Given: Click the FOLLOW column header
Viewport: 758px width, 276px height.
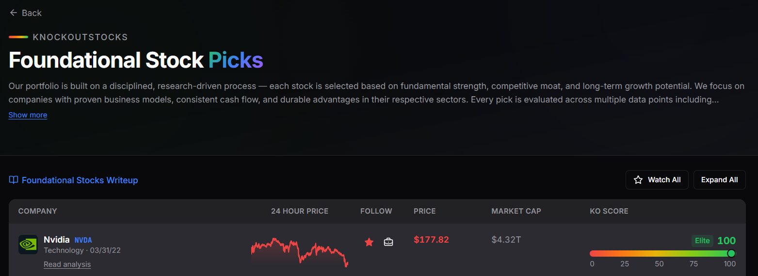Looking at the screenshot, I should 376,211.
